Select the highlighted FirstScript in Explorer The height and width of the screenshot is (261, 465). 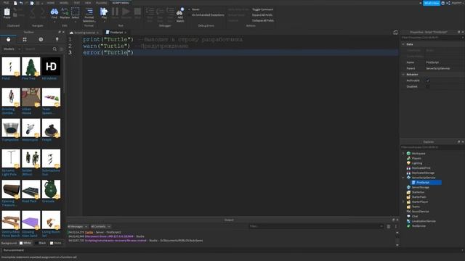426,183
